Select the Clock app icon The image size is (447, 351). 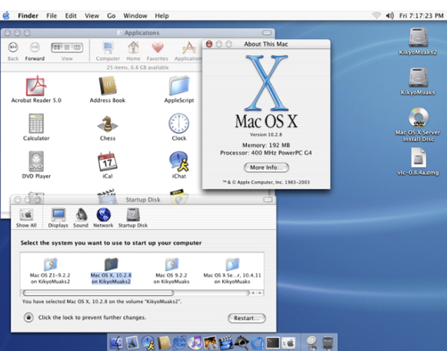click(178, 124)
